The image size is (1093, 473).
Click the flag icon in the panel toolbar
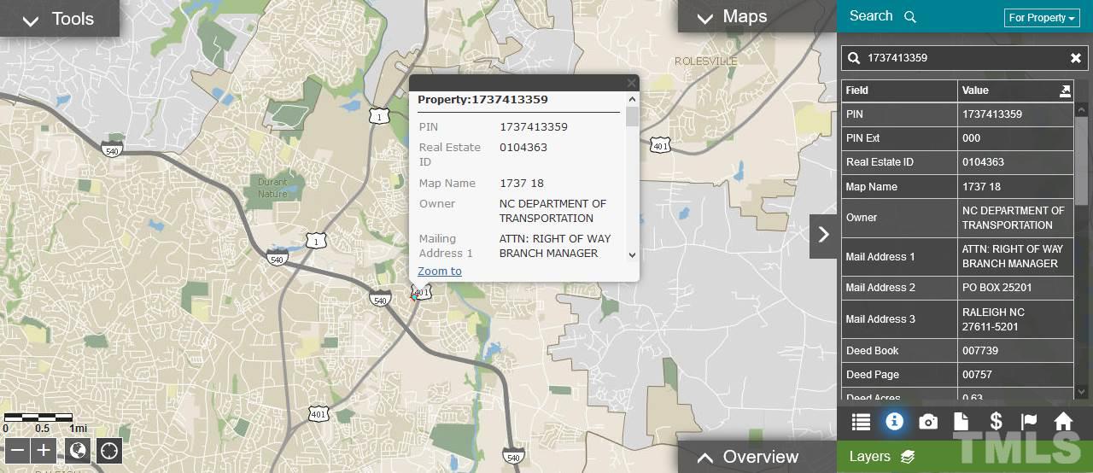click(x=1029, y=421)
